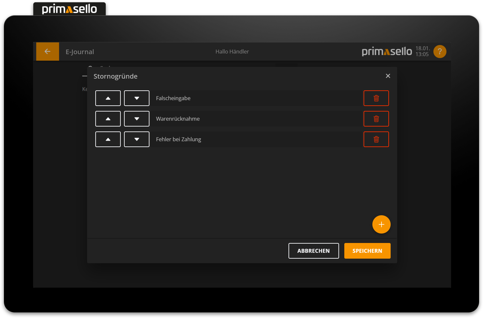This screenshot has width=483, height=318.
Task: Delete the Warenrücknahme reason
Action: pos(376,119)
